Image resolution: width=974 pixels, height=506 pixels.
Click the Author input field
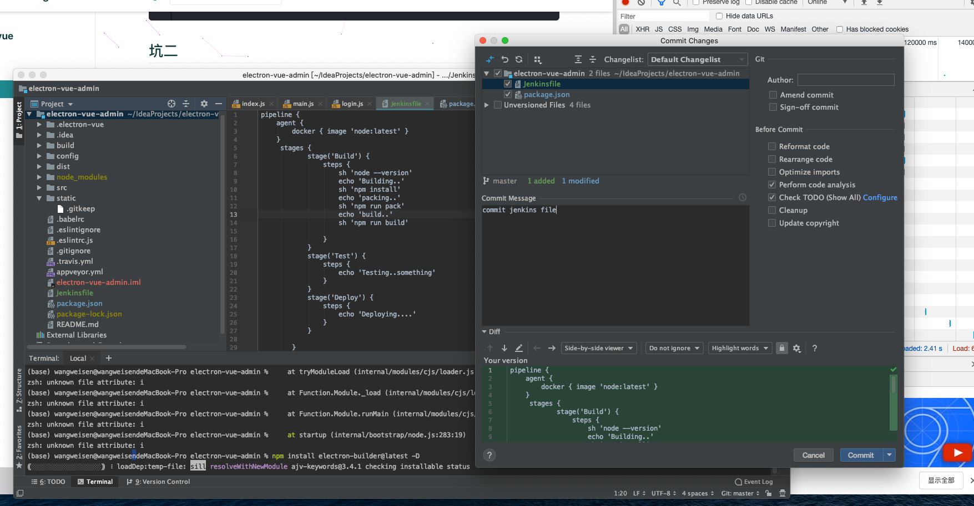pyautogui.click(x=846, y=80)
